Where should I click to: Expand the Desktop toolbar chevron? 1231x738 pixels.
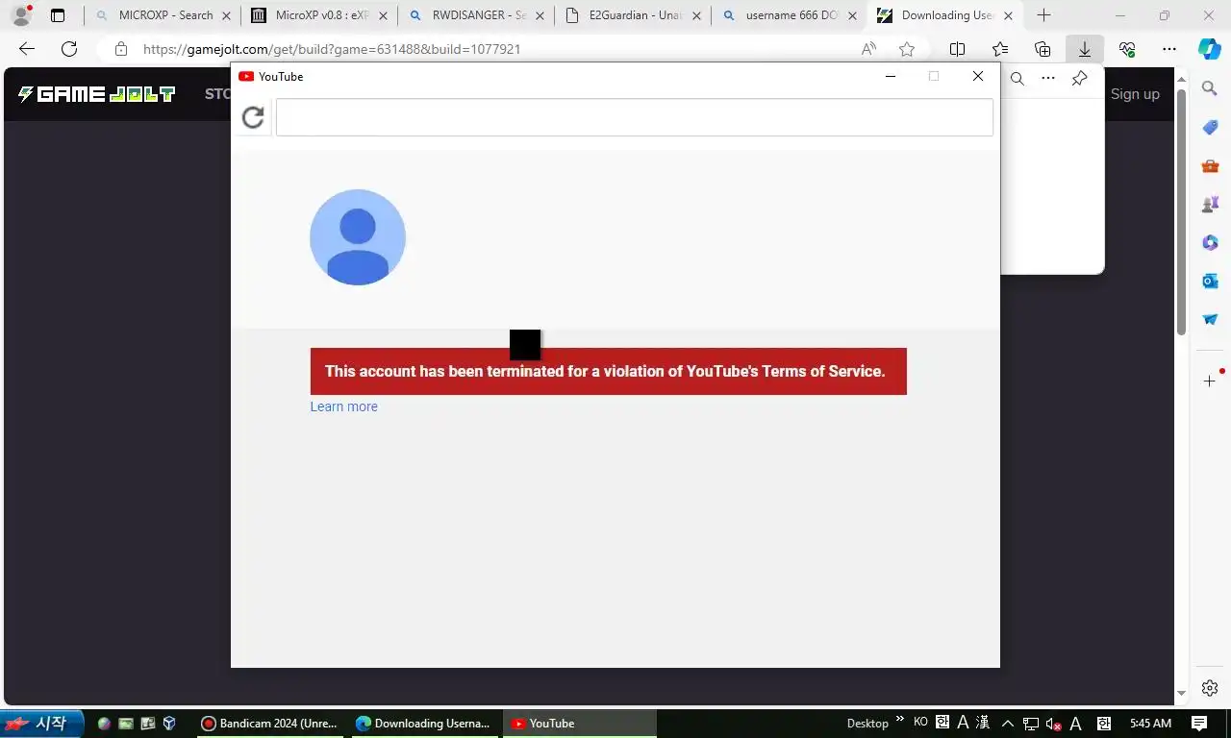[900, 719]
